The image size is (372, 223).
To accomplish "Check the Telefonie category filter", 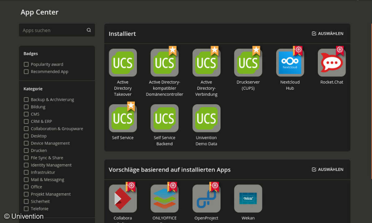I will pos(26,209).
